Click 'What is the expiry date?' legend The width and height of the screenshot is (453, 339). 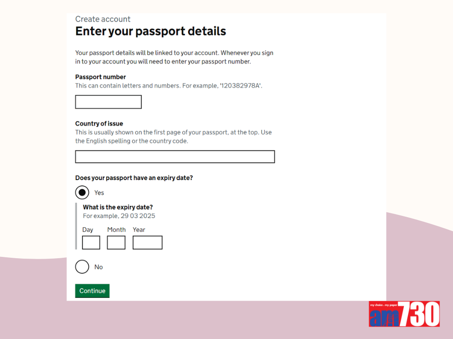tap(118, 207)
